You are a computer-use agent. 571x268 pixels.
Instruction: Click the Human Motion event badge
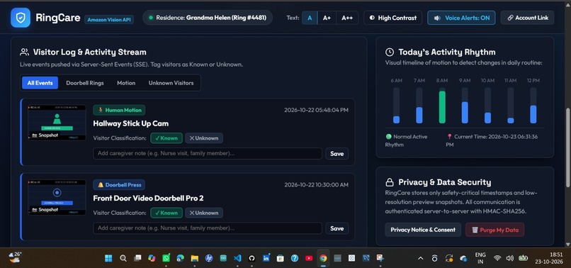(x=119, y=110)
